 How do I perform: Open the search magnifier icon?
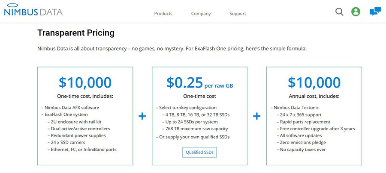tap(339, 12)
